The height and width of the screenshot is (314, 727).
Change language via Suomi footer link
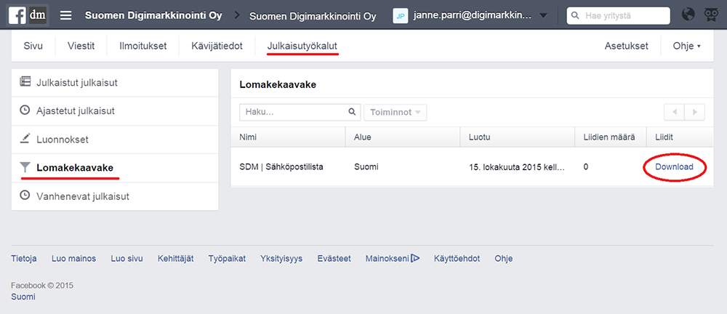[x=23, y=297]
